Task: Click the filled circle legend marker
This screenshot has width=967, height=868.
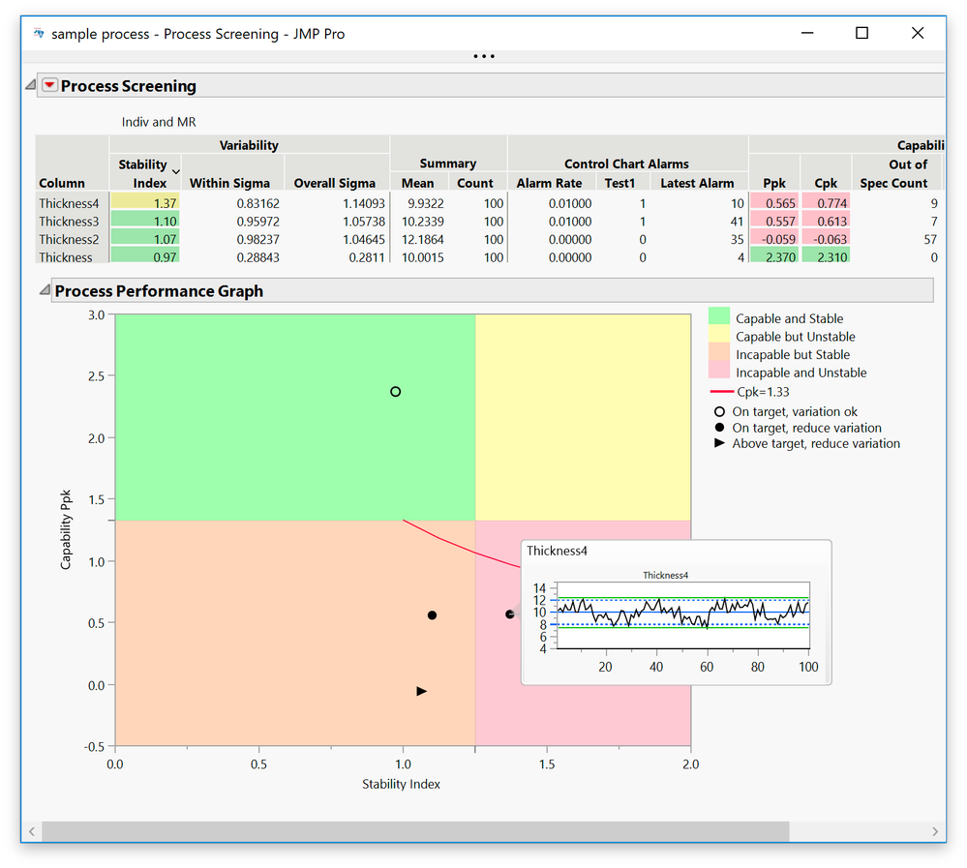Action: pos(719,427)
